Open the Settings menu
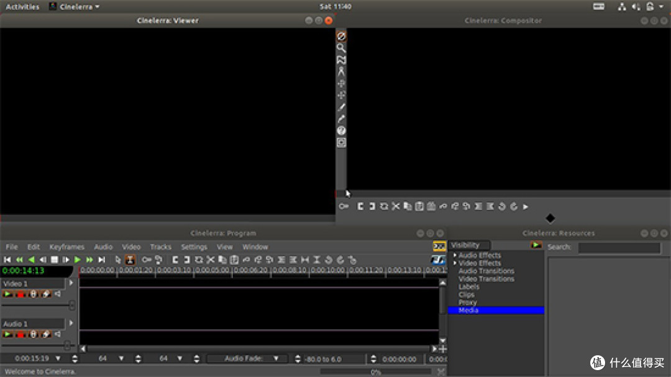The height and width of the screenshot is (377, 671). coord(194,247)
